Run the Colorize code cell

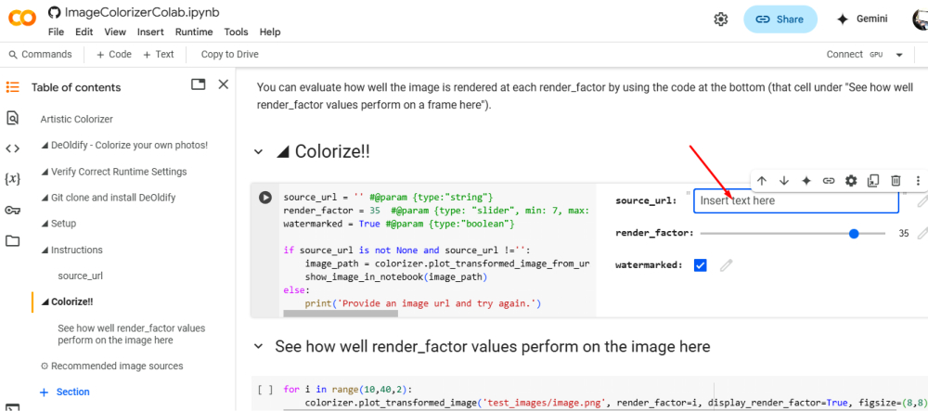coord(265,198)
